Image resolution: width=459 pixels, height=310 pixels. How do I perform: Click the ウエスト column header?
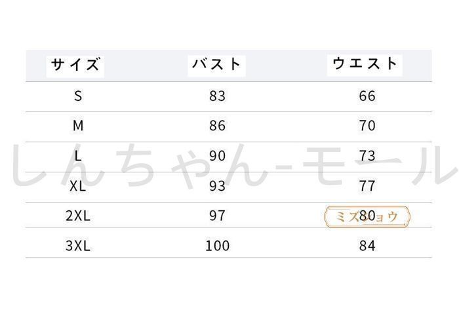click(x=365, y=64)
